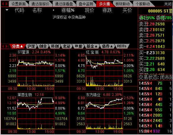173x135 pixels.
Task: Select the 创业 category tab
Action: [43, 46]
